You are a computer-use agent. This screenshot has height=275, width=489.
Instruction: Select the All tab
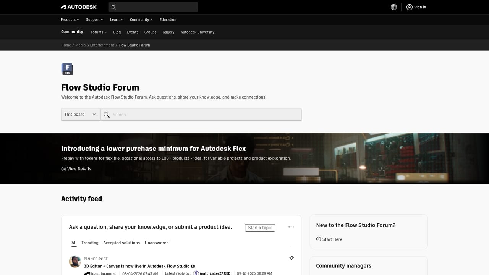pyautogui.click(x=74, y=243)
